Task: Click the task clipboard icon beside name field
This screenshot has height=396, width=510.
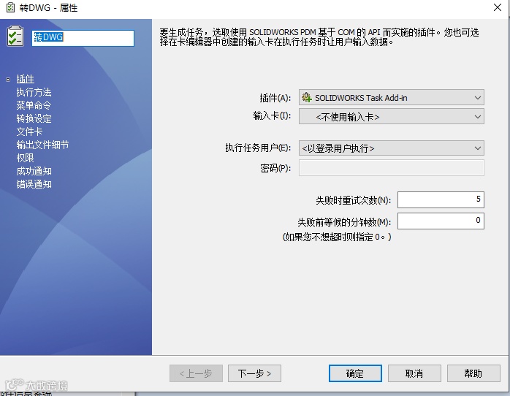Action: tap(15, 36)
